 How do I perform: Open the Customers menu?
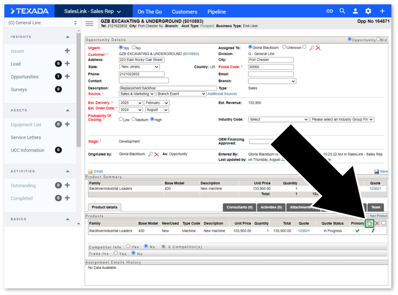[184, 11]
